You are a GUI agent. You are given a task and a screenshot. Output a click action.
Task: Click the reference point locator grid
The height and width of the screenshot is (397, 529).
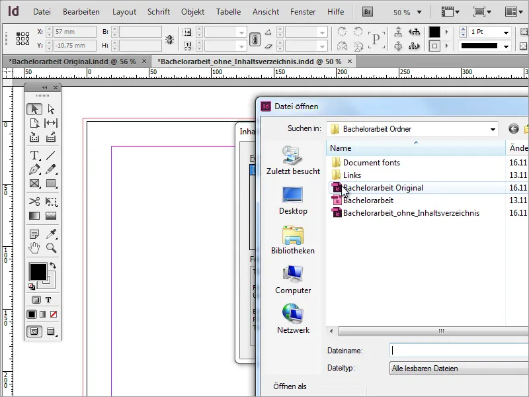[x=22, y=38]
